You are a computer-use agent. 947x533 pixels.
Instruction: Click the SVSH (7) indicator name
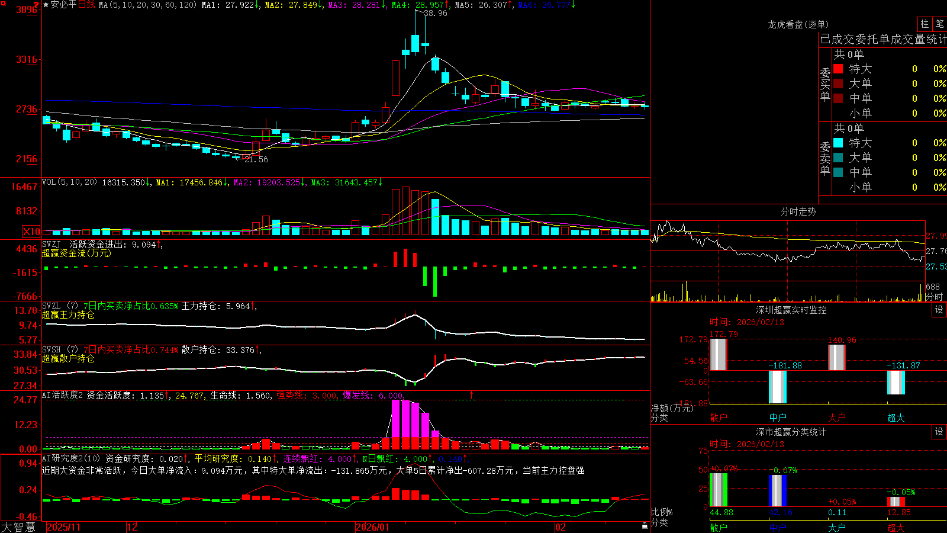(60, 349)
